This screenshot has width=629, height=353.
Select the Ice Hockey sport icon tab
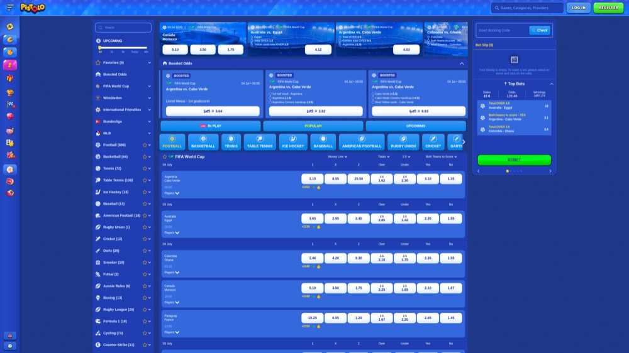coord(293,142)
